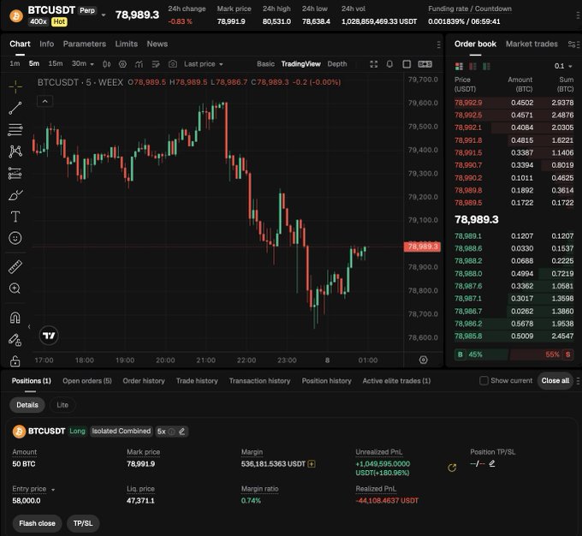The height and width of the screenshot is (536, 582).
Task: Open the indicators menu
Action: (x=139, y=64)
